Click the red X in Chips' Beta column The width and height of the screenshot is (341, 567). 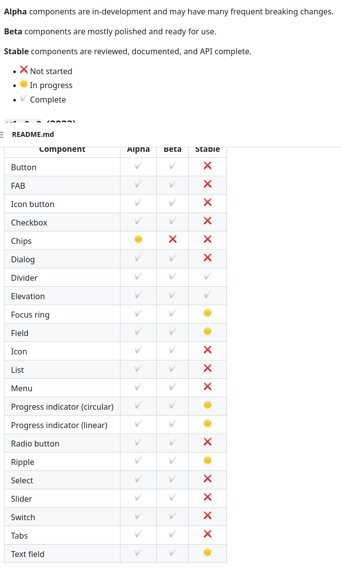click(x=173, y=239)
